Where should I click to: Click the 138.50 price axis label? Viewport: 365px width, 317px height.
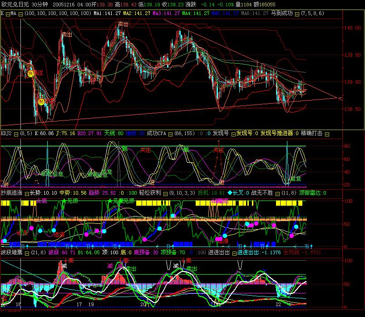point(352,109)
